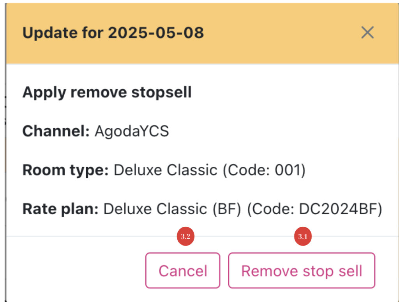This screenshot has height=302, width=399.
Task: Click the red 3.2 annotation marker
Action: [185, 237]
